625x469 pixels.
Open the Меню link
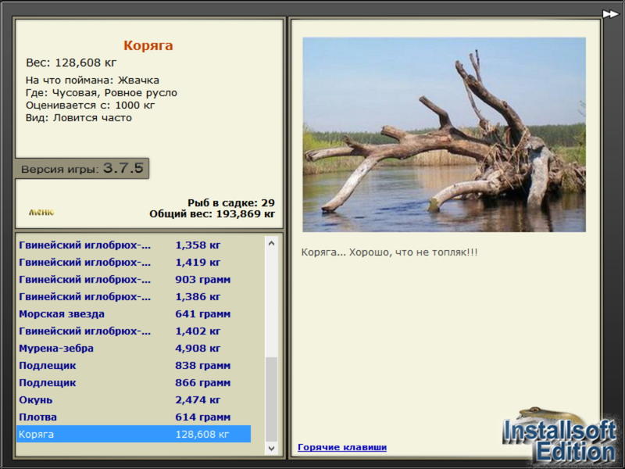pyautogui.click(x=41, y=212)
